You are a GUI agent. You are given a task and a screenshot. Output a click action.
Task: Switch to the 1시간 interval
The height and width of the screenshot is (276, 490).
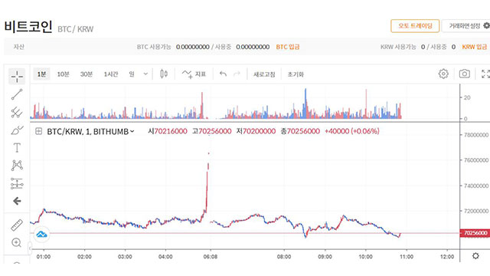click(110, 74)
